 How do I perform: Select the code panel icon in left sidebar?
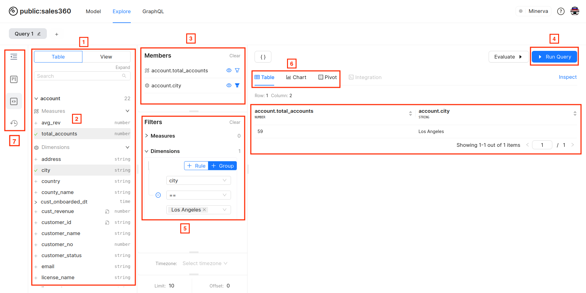[x=14, y=101]
